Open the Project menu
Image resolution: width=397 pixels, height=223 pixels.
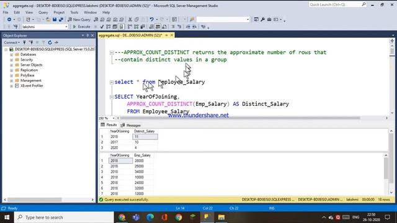59,12
